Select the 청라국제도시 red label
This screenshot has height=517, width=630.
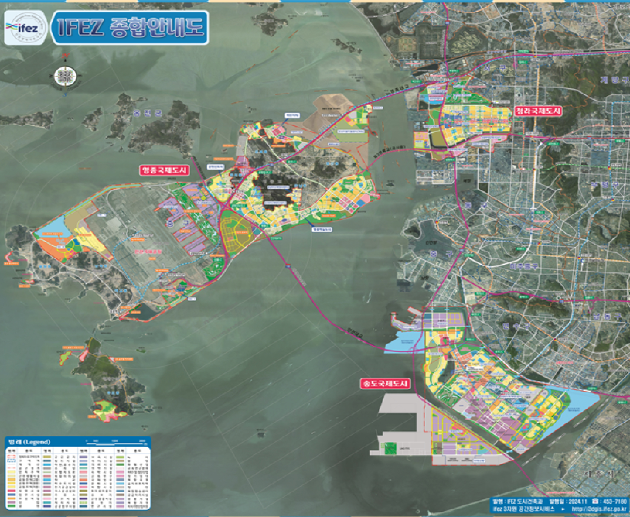coord(539,111)
